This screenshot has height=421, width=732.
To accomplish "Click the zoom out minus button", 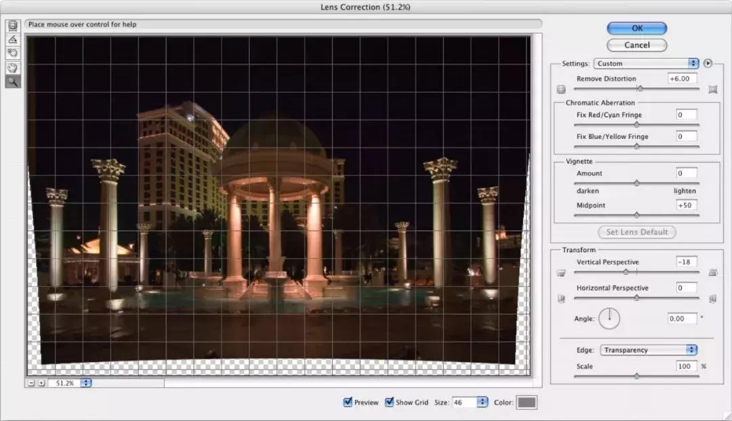I will (31, 383).
